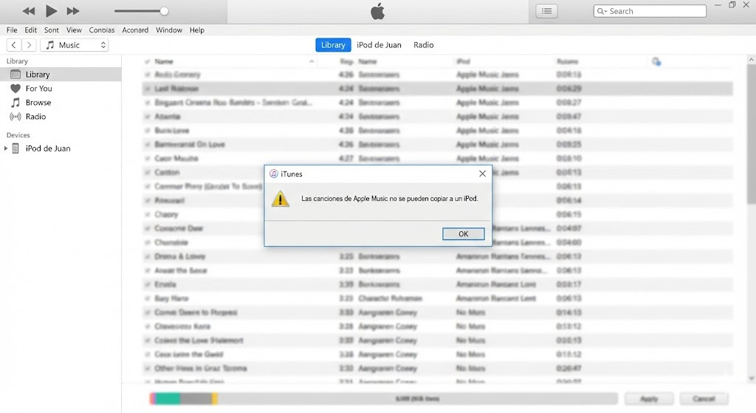This screenshot has width=756, height=413.
Task: Open the Conoias menu
Action: coord(102,30)
